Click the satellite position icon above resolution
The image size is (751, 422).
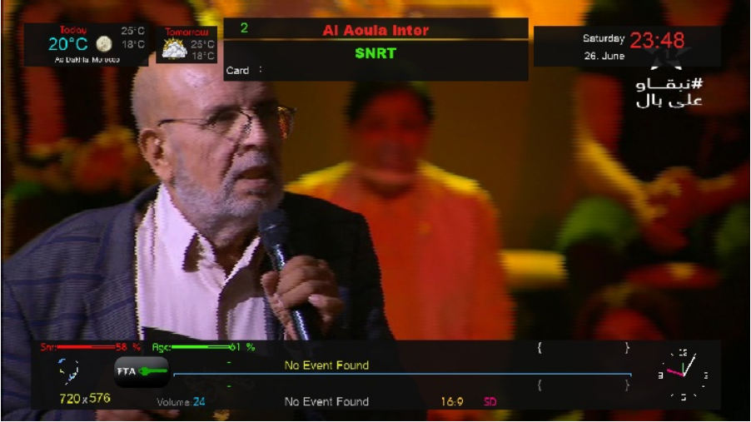tap(69, 371)
